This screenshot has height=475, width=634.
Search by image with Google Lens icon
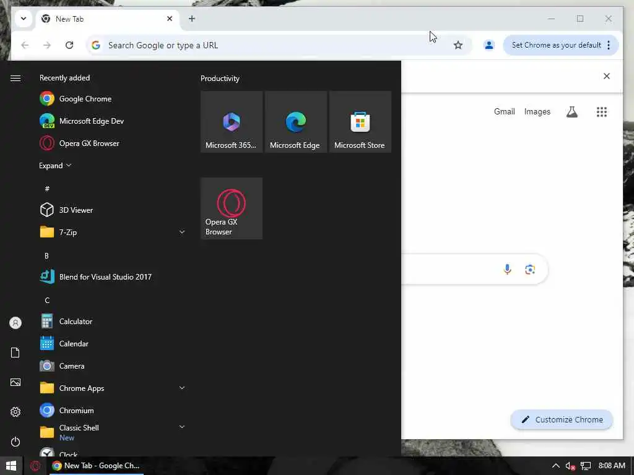530,269
